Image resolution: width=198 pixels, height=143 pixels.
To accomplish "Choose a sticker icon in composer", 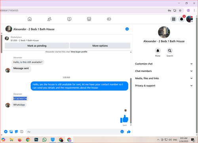I will pyautogui.click(x=16, y=132).
